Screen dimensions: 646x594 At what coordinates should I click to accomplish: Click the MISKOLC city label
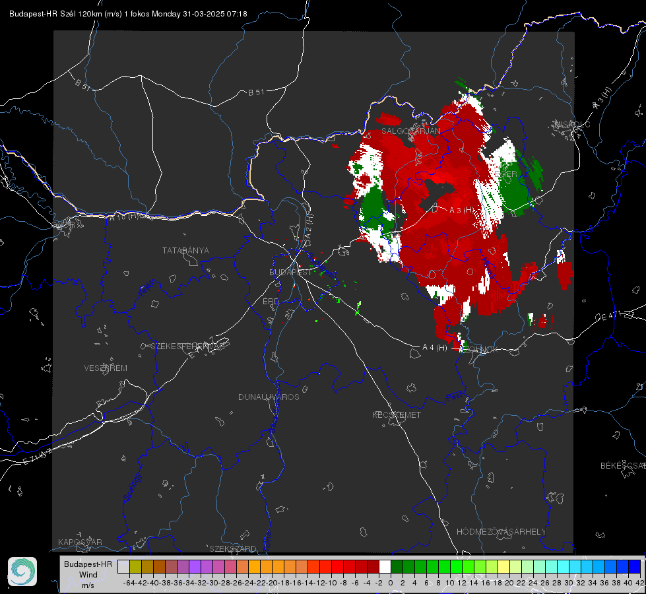point(572,125)
